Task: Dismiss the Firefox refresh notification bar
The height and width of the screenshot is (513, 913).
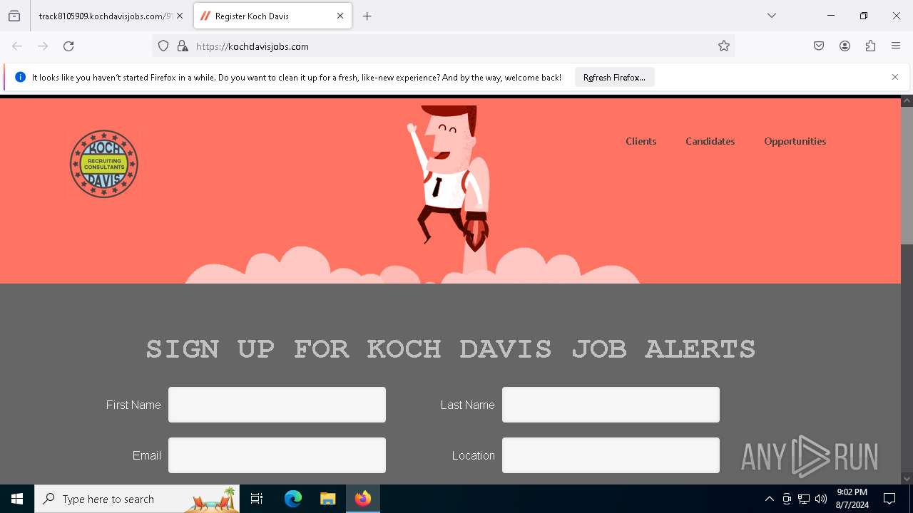Action: coord(895,77)
